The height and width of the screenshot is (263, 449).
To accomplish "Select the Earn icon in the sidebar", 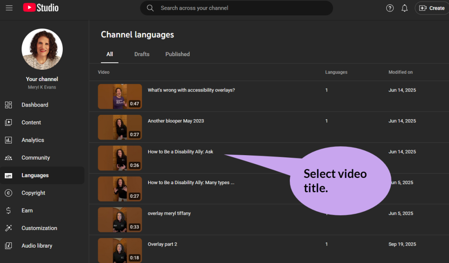I will (10, 210).
